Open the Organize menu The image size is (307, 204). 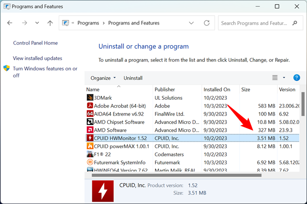103,78
